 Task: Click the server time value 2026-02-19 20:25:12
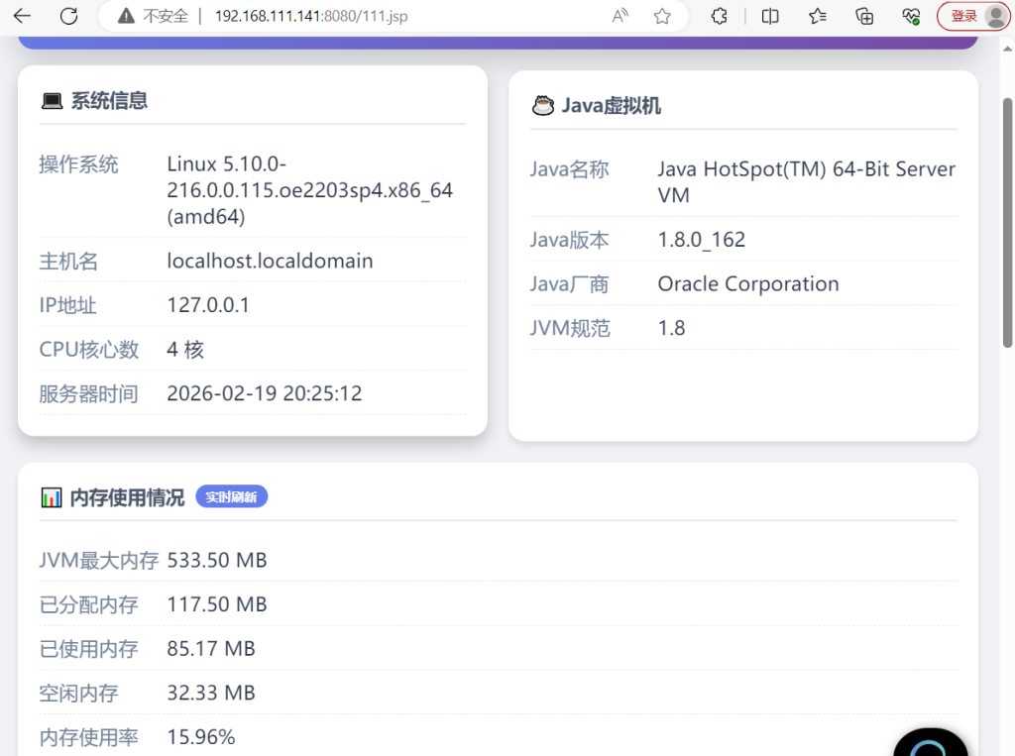pos(264,393)
